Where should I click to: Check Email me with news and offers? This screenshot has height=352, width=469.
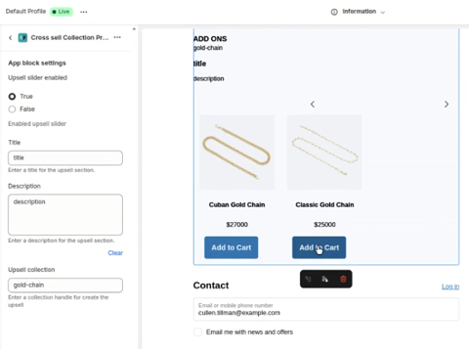[x=197, y=332]
